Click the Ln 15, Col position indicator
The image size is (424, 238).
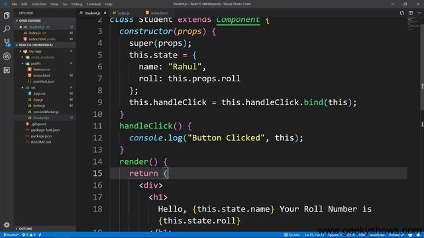coord(314,235)
